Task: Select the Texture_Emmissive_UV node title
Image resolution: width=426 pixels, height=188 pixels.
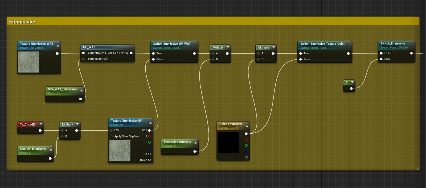Action: pyautogui.click(x=126, y=121)
